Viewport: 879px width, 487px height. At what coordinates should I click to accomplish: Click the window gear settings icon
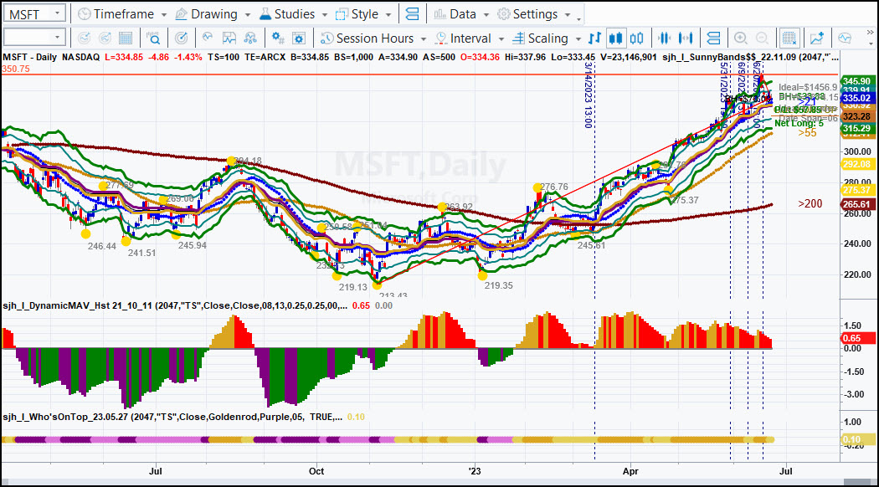point(299,38)
